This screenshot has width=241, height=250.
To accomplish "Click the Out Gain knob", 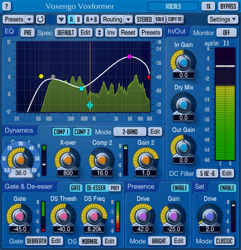I will pos(183,147).
